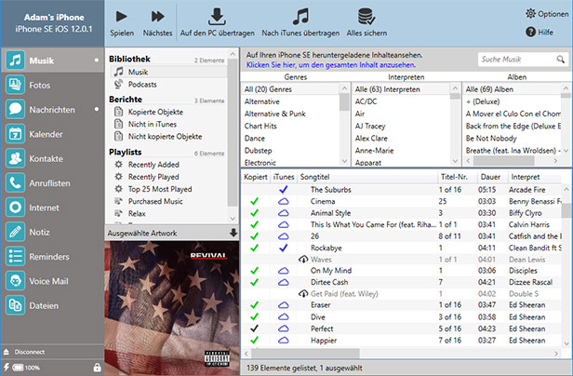Viewport: 573px width, 376px height.
Task: Open Nachrichten in the sidebar
Action: 52,110
